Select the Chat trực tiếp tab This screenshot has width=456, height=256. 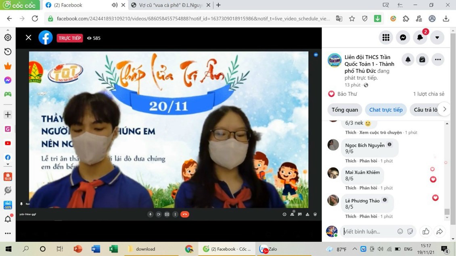click(x=386, y=109)
